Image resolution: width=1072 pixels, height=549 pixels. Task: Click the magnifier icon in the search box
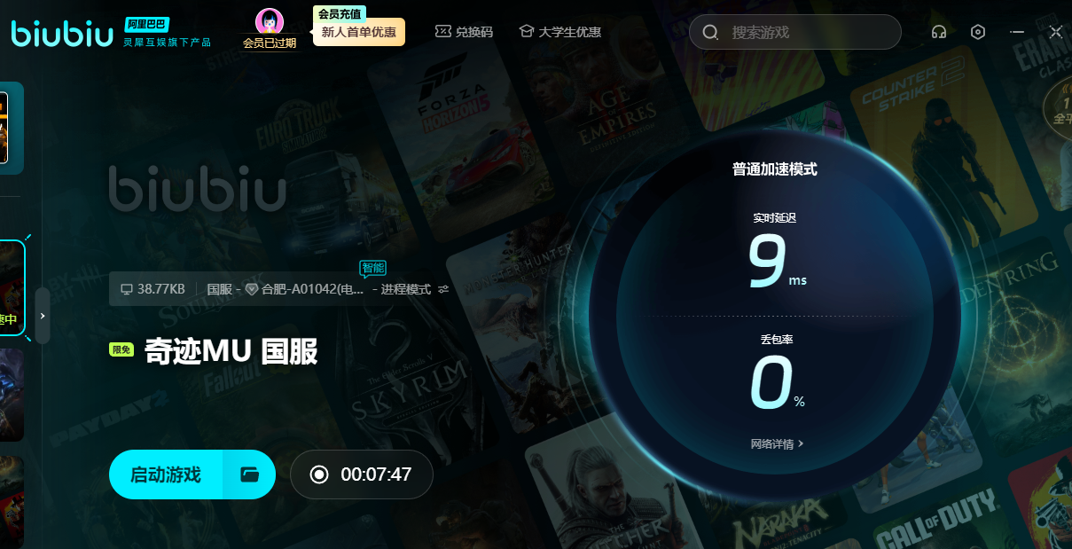pyautogui.click(x=710, y=32)
